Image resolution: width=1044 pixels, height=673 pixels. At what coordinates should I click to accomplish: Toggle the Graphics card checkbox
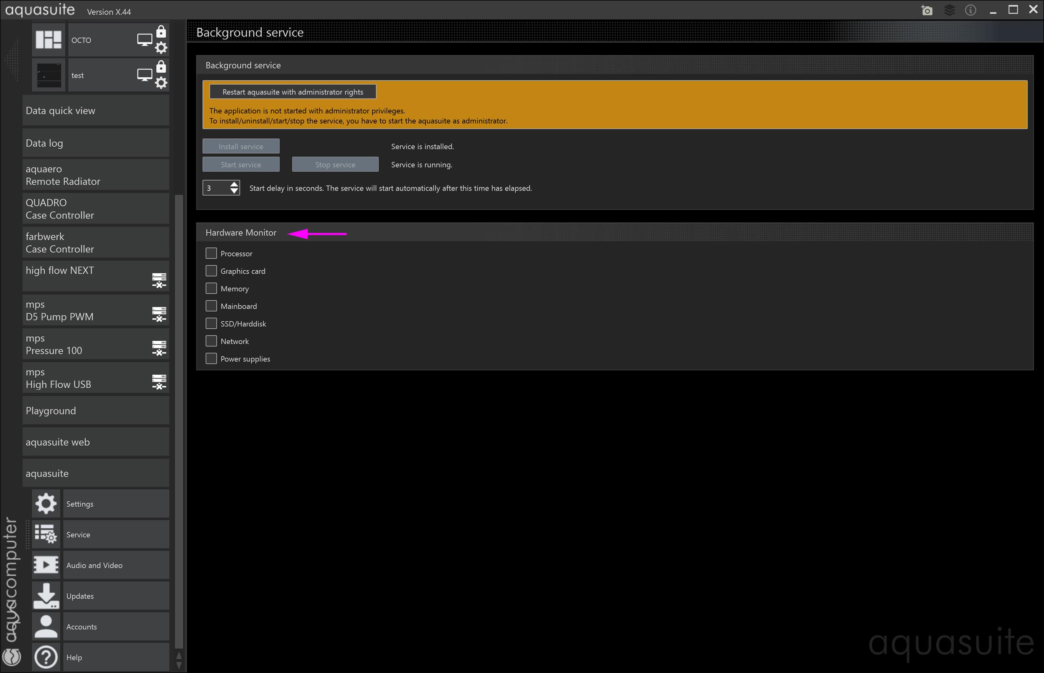coord(211,271)
